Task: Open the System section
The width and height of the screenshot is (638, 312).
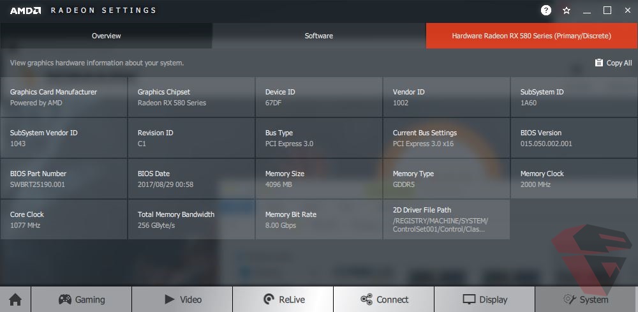Action: [586, 299]
